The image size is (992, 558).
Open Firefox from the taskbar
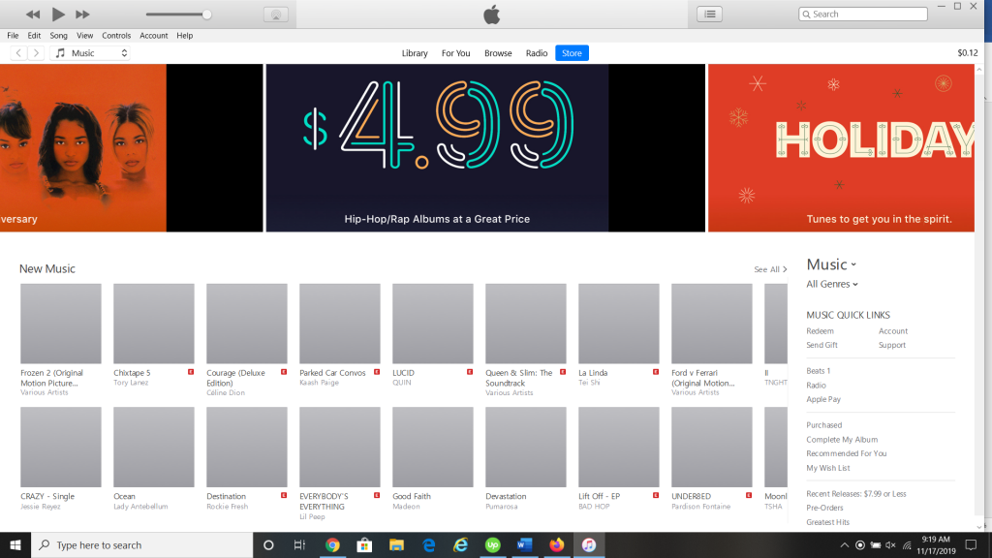point(557,545)
